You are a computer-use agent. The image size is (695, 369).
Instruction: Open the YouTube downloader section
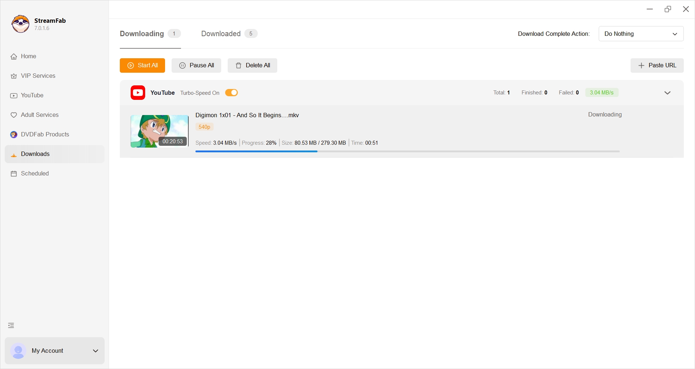pos(33,95)
